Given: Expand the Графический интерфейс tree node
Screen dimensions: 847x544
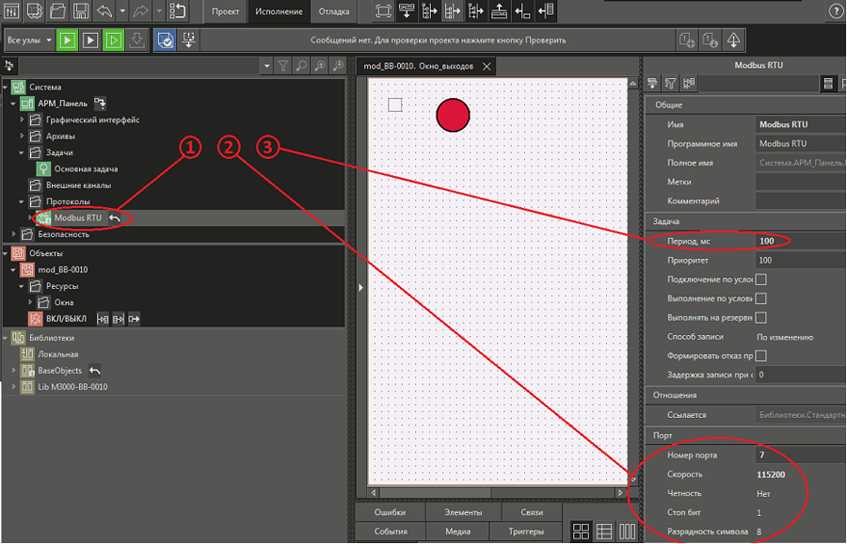Looking at the screenshot, I should tap(23, 120).
